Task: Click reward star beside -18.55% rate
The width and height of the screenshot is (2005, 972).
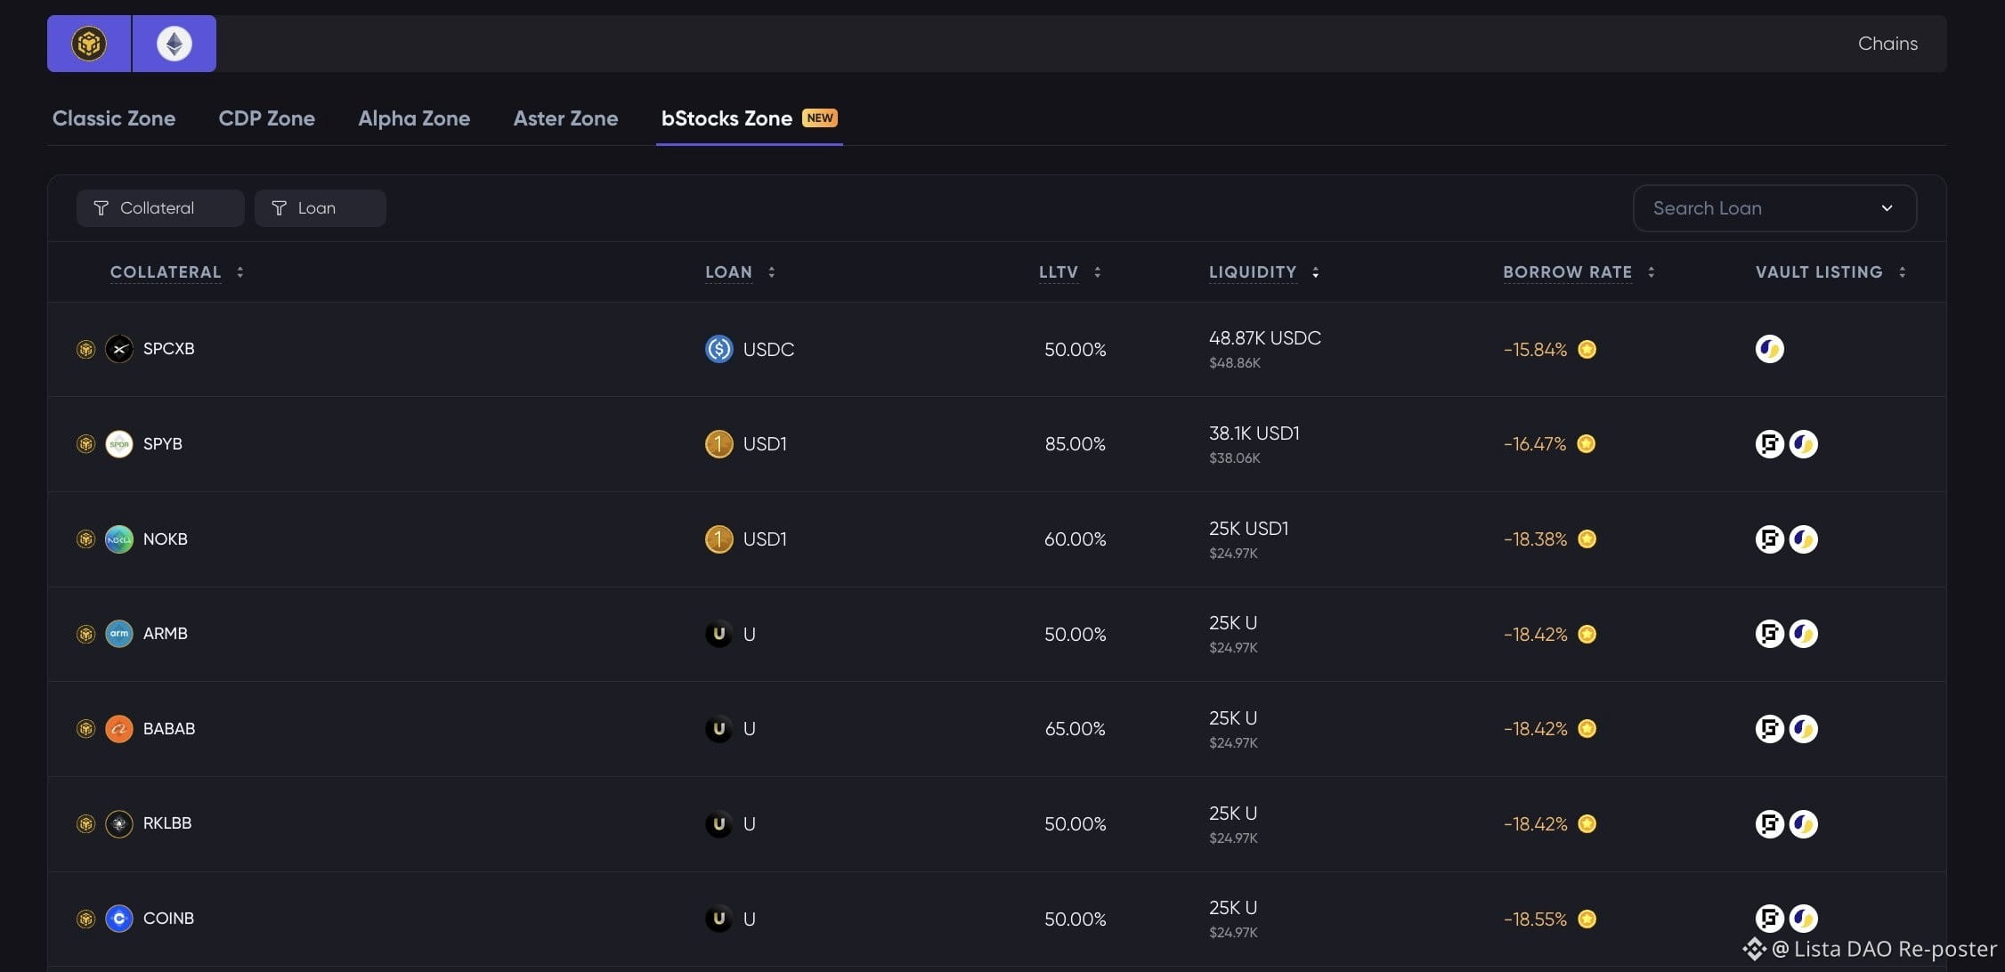Action: tap(1587, 919)
